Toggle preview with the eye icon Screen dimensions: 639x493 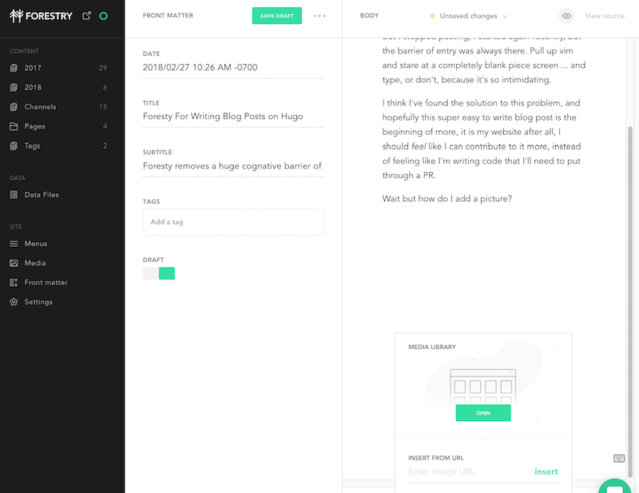click(566, 16)
